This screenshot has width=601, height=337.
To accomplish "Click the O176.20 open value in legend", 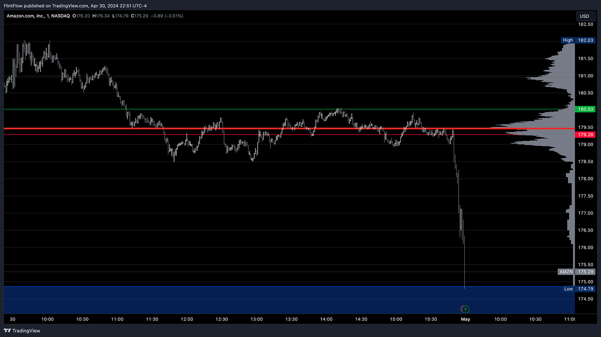I will [x=82, y=16].
